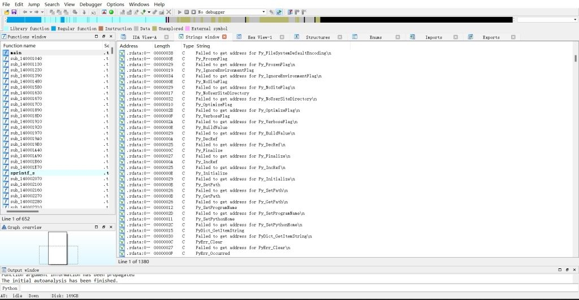Click the Start process play icon

(179, 12)
